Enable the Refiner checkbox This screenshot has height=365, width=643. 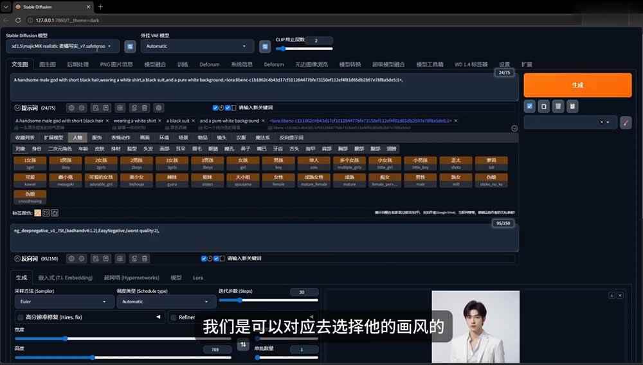174,317
